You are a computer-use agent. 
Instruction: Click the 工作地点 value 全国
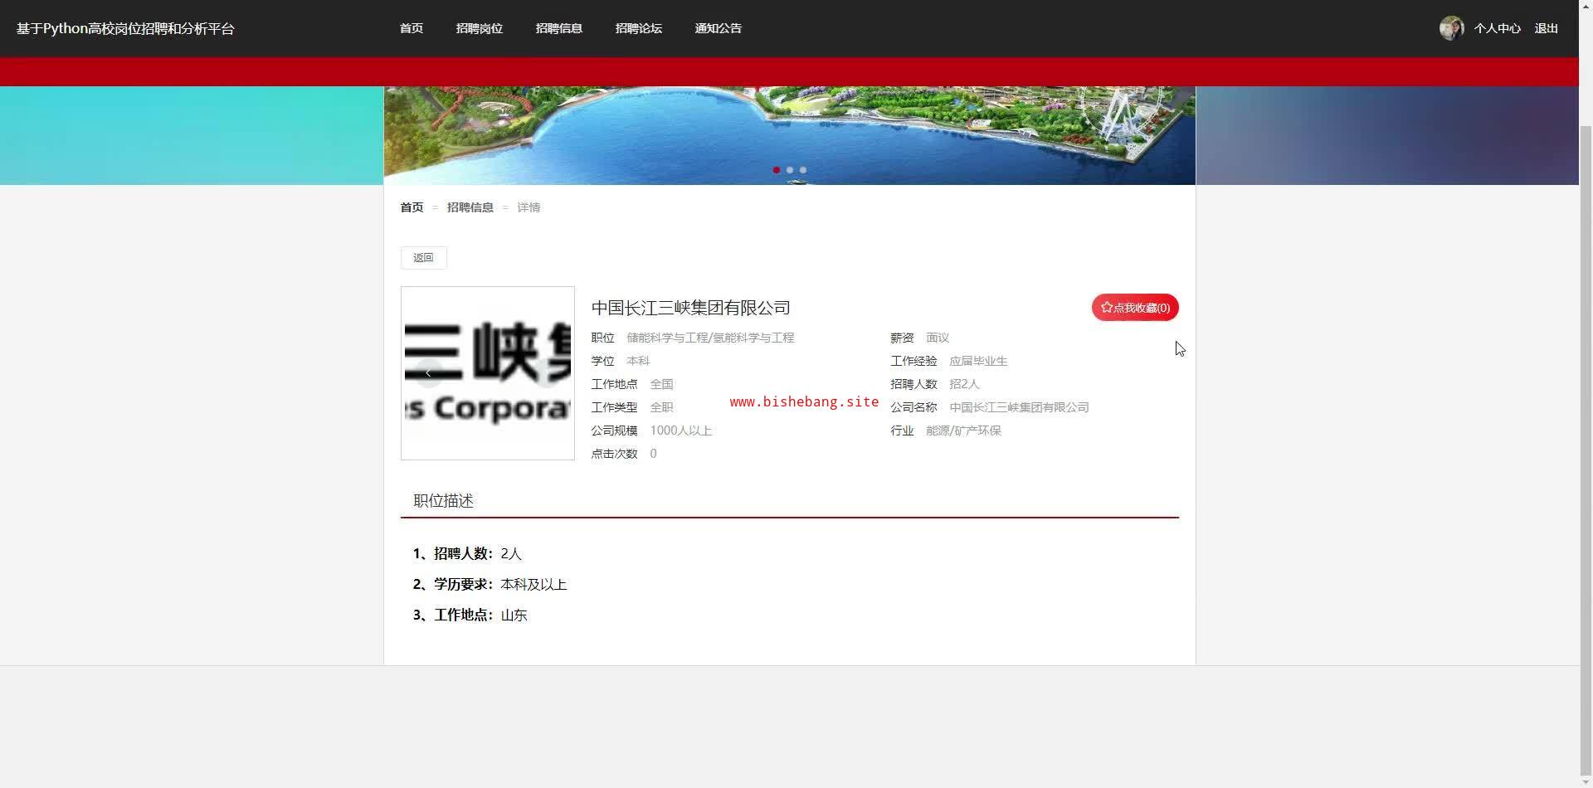click(x=661, y=384)
